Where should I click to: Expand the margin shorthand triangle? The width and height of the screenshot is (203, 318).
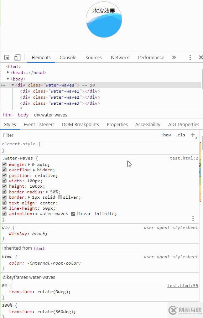pyautogui.click(x=29, y=165)
